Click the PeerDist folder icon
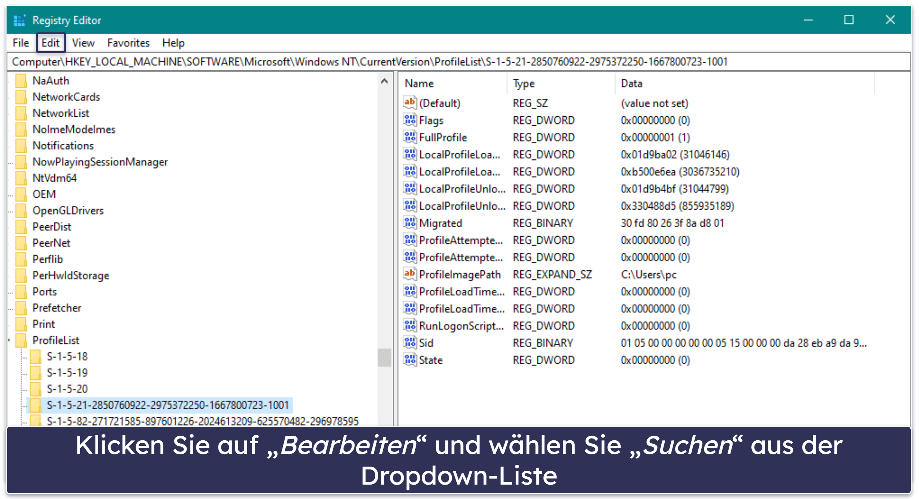This screenshot has height=499, width=919. tap(21, 227)
